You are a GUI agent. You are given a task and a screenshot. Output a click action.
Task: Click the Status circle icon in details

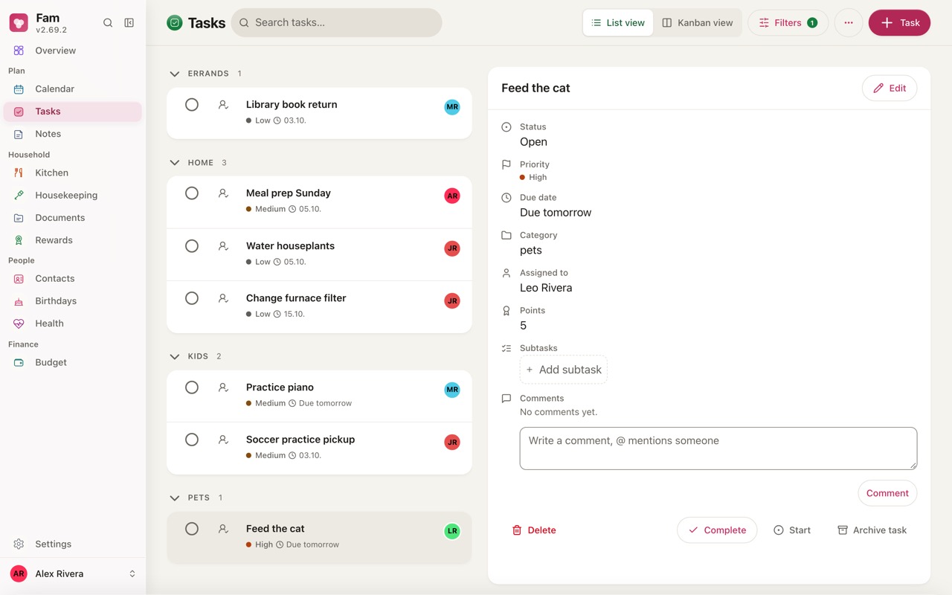tap(506, 127)
